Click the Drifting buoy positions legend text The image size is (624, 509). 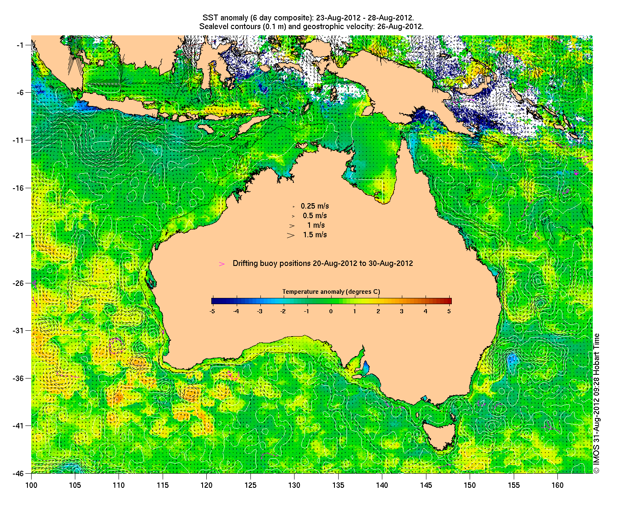(323, 263)
